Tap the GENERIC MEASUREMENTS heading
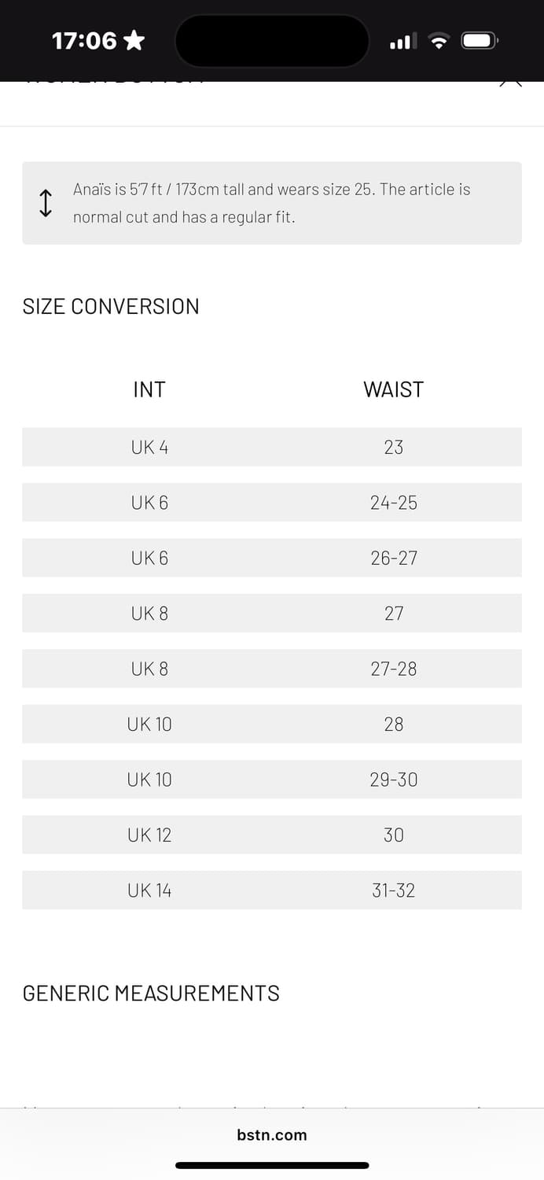 (x=151, y=994)
